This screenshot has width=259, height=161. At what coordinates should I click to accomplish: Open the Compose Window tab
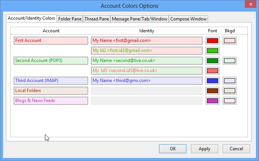click(x=188, y=19)
